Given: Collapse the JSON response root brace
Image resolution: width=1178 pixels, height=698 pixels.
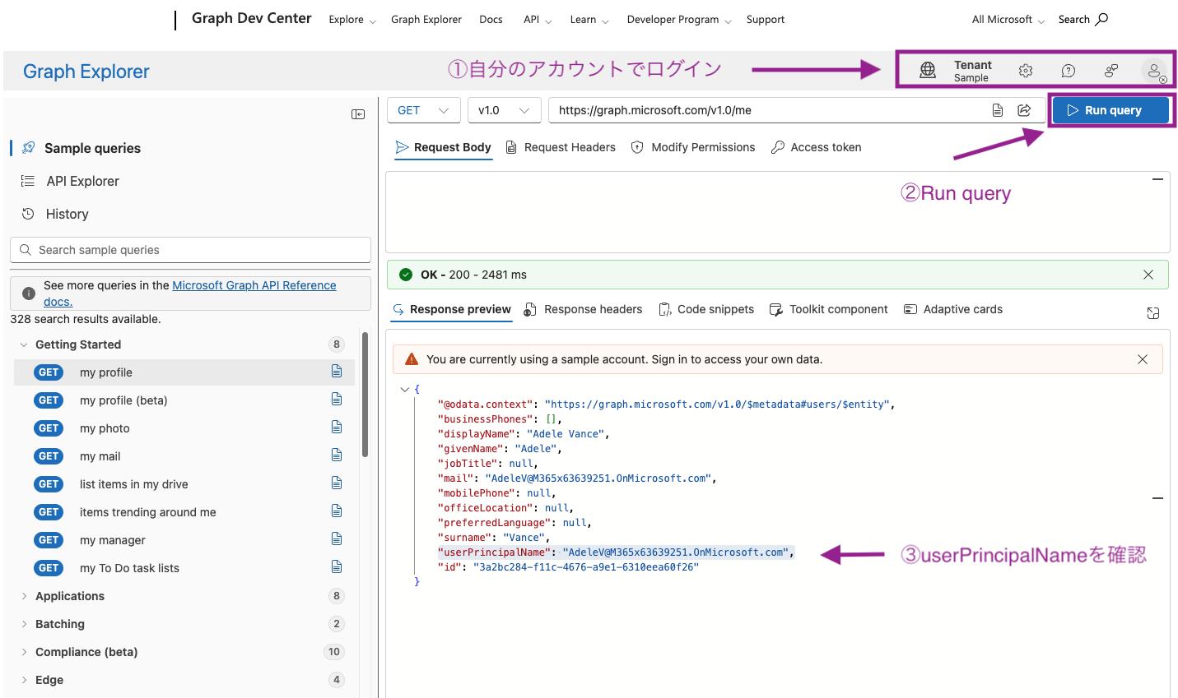Looking at the screenshot, I should 404,390.
